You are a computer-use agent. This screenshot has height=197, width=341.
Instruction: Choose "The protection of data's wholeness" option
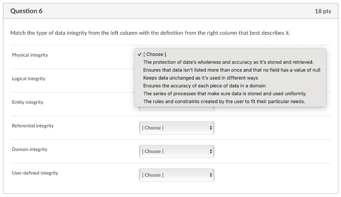(x=228, y=62)
